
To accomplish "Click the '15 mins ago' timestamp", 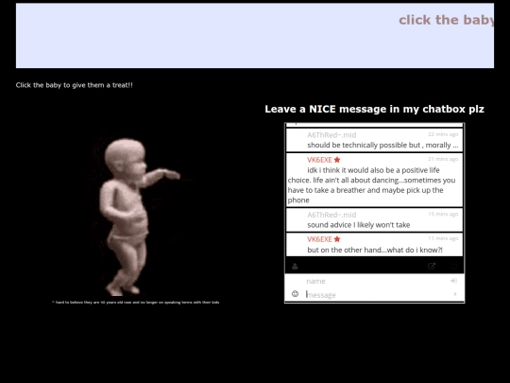I will tap(443, 214).
